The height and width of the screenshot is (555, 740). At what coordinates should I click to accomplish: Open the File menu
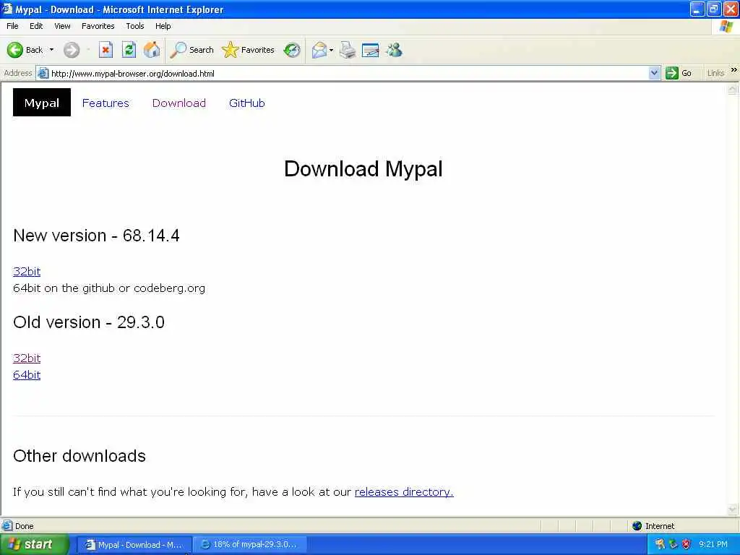[x=13, y=26]
